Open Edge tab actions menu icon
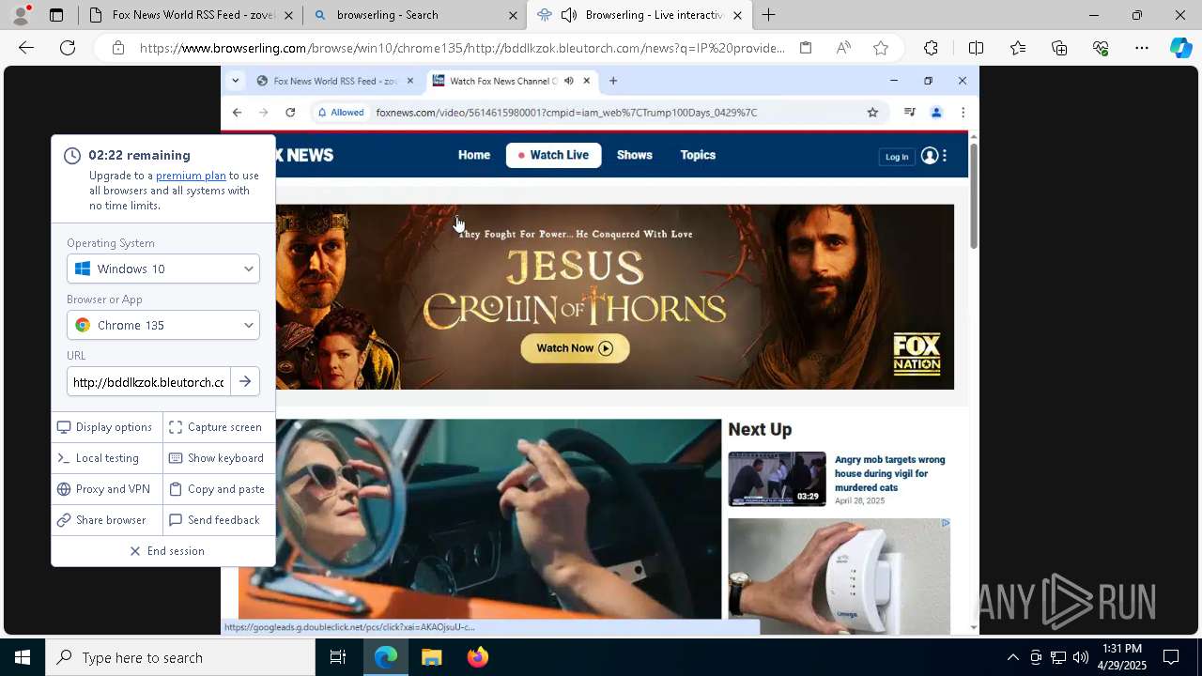This screenshot has width=1202, height=676. [x=56, y=15]
